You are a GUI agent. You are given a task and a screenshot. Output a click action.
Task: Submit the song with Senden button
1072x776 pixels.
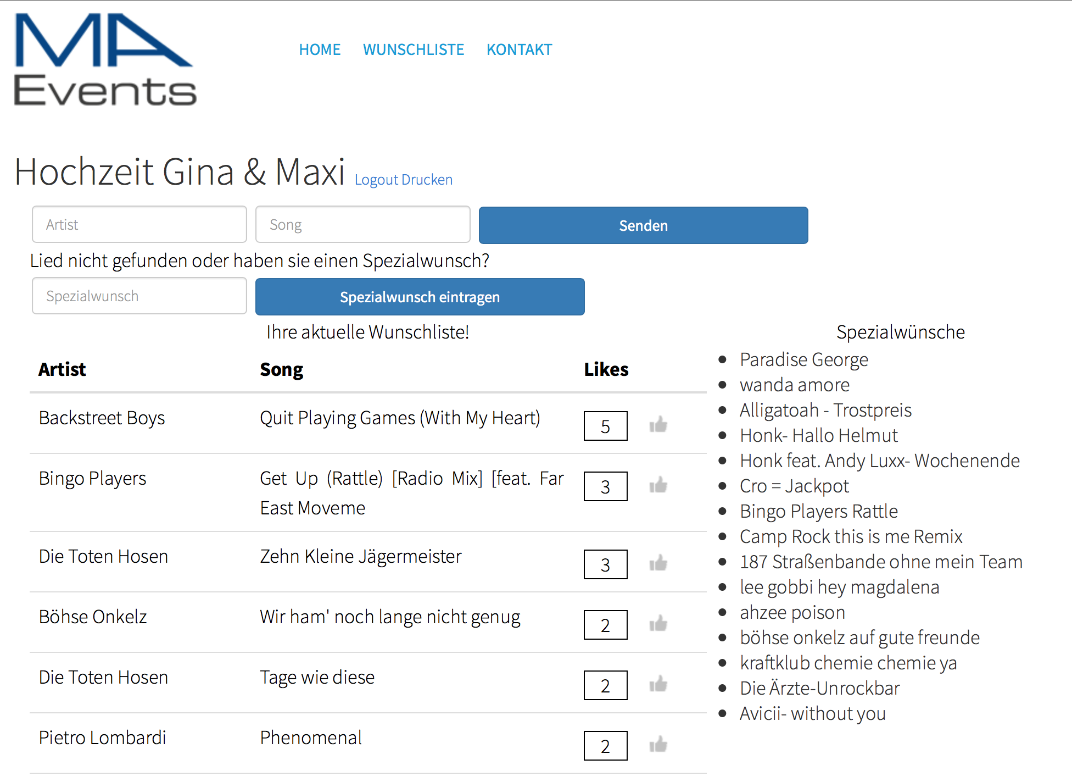(x=643, y=225)
